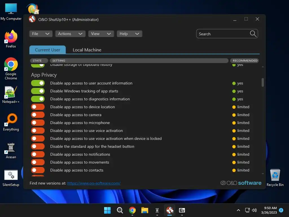Toggle Disable the standard app for headset button

click(38, 147)
